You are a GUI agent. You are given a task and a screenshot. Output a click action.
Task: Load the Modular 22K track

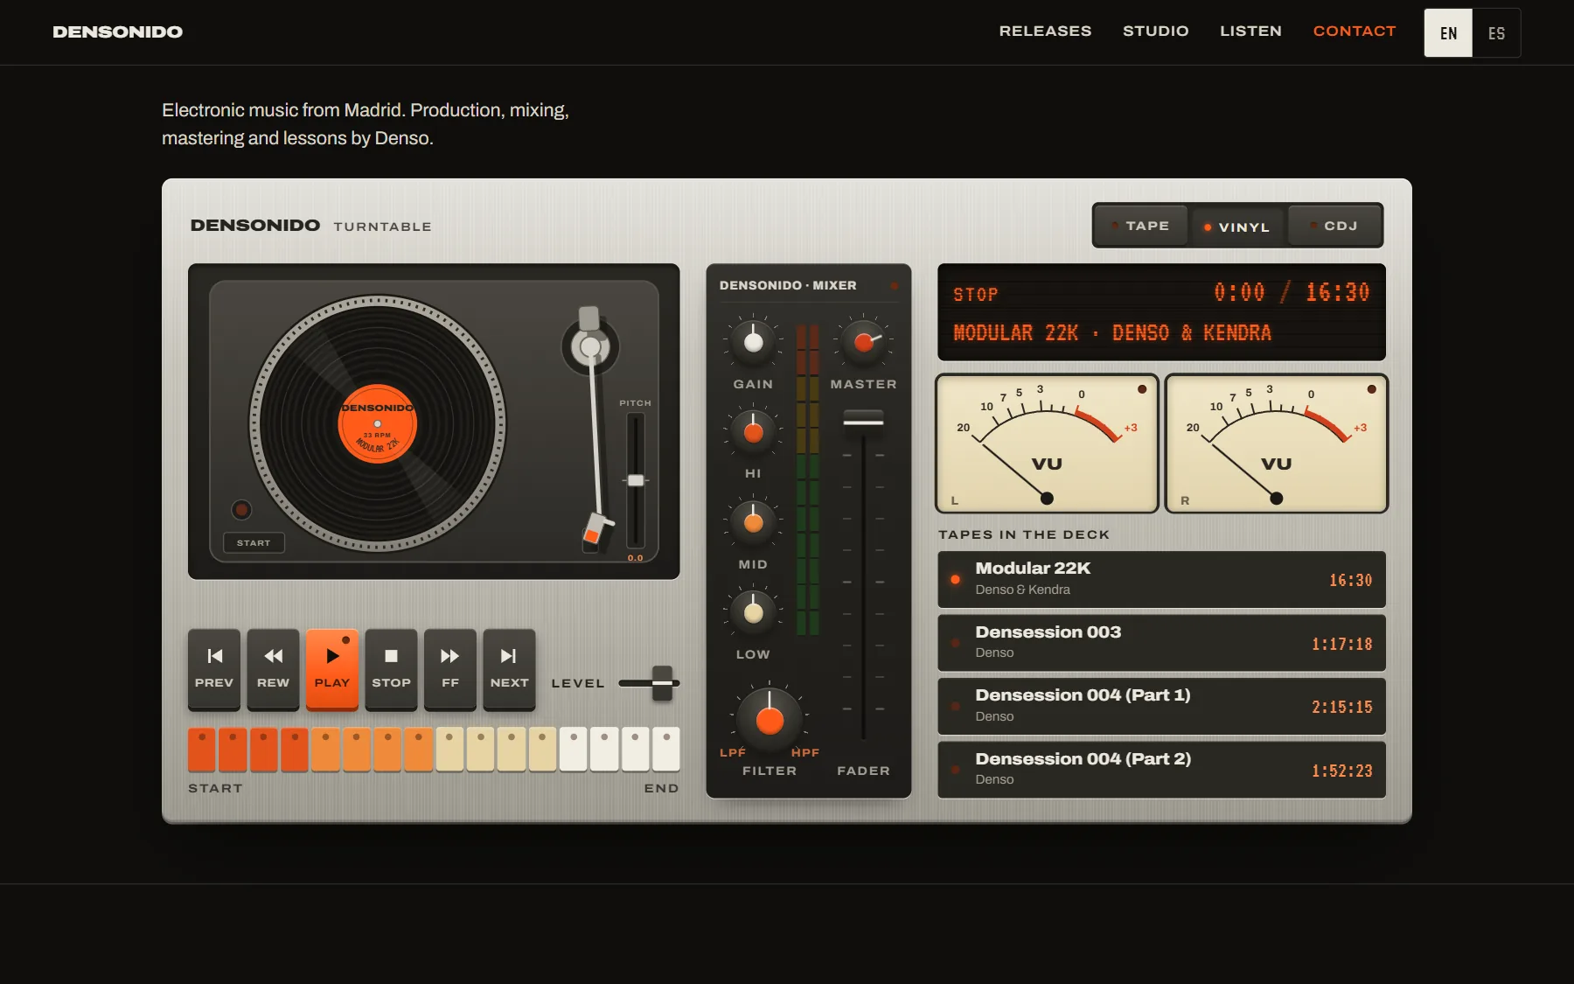1161,579
